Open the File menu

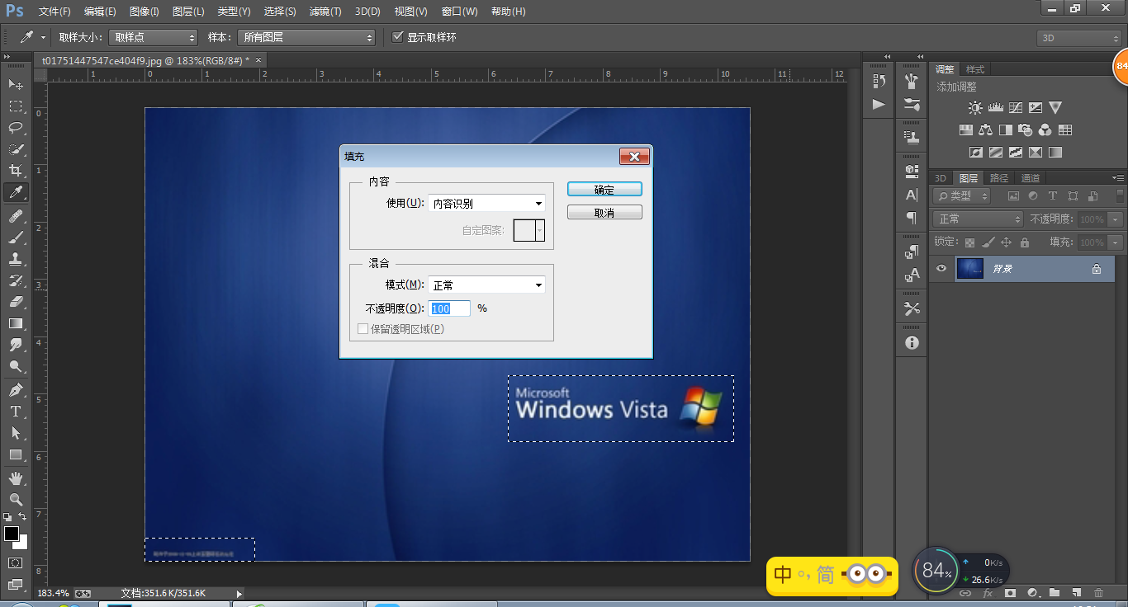coord(55,12)
